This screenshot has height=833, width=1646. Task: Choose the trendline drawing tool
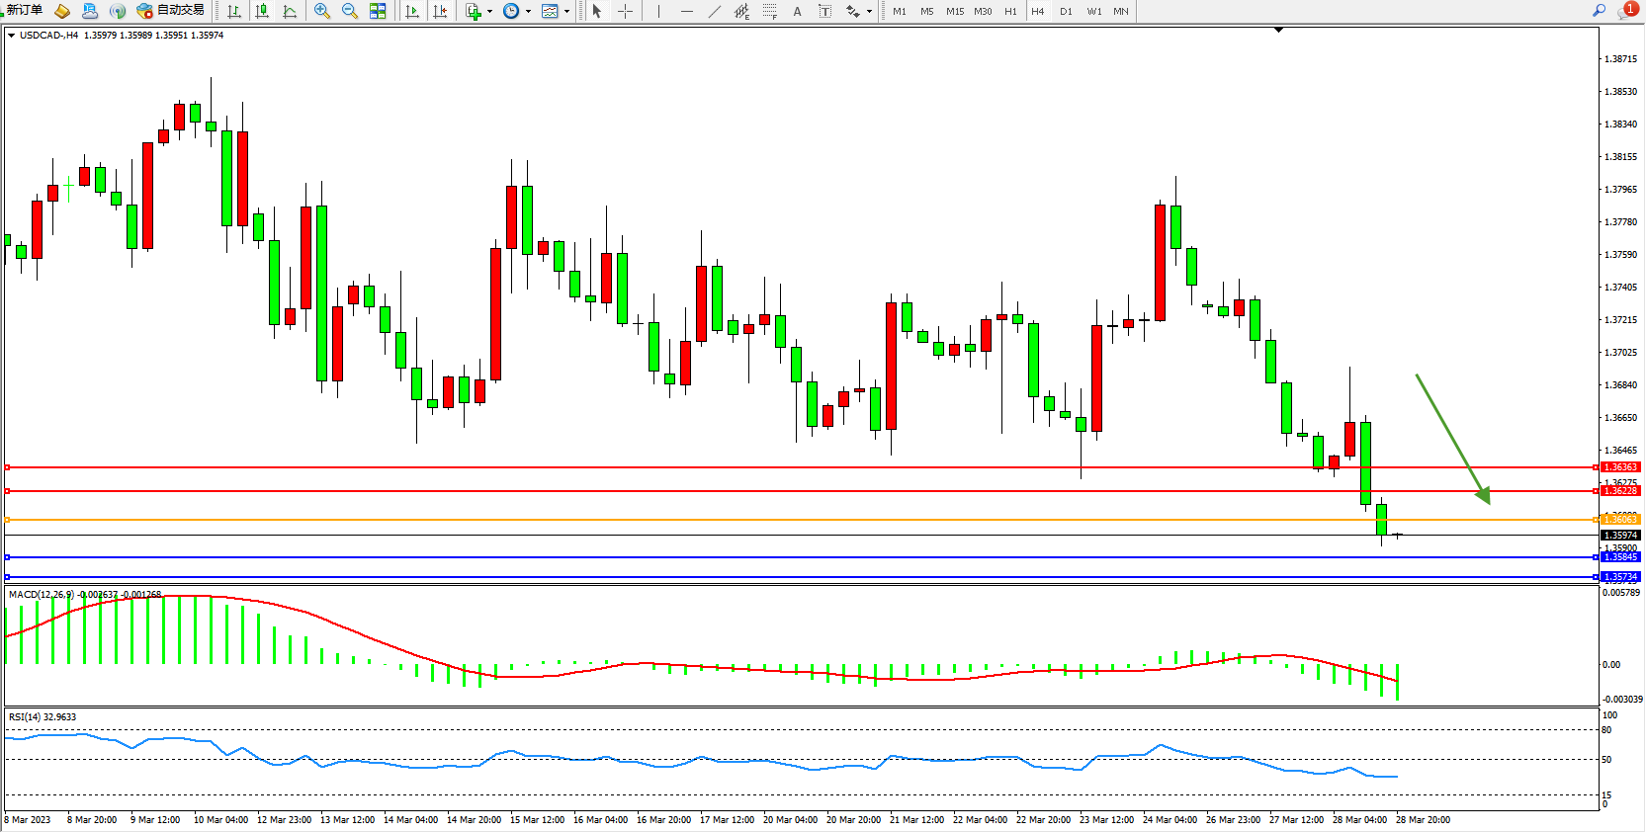[x=715, y=11]
